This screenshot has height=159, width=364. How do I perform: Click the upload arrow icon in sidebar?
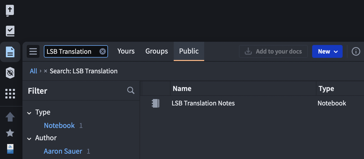click(10, 117)
